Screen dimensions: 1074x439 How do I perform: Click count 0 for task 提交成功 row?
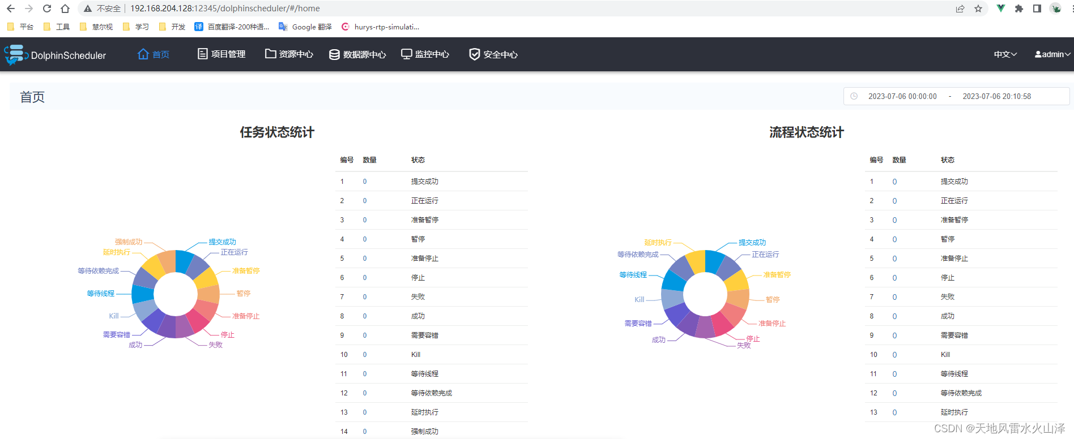[365, 182]
